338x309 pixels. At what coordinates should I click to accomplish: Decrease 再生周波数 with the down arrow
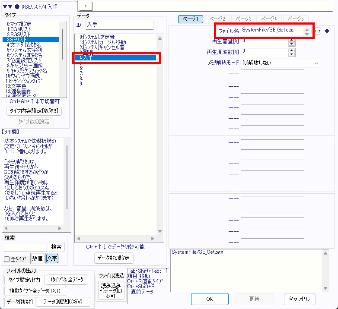[291, 54]
